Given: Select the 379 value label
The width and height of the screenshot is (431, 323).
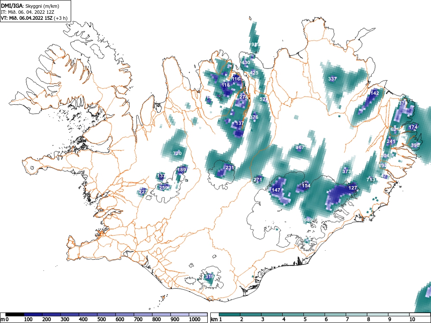Looking at the screenshot, I should [x=403, y=103].
